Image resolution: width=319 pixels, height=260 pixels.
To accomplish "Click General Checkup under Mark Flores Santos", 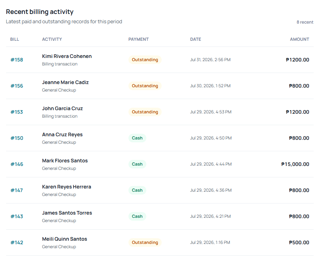I will 59,168.
